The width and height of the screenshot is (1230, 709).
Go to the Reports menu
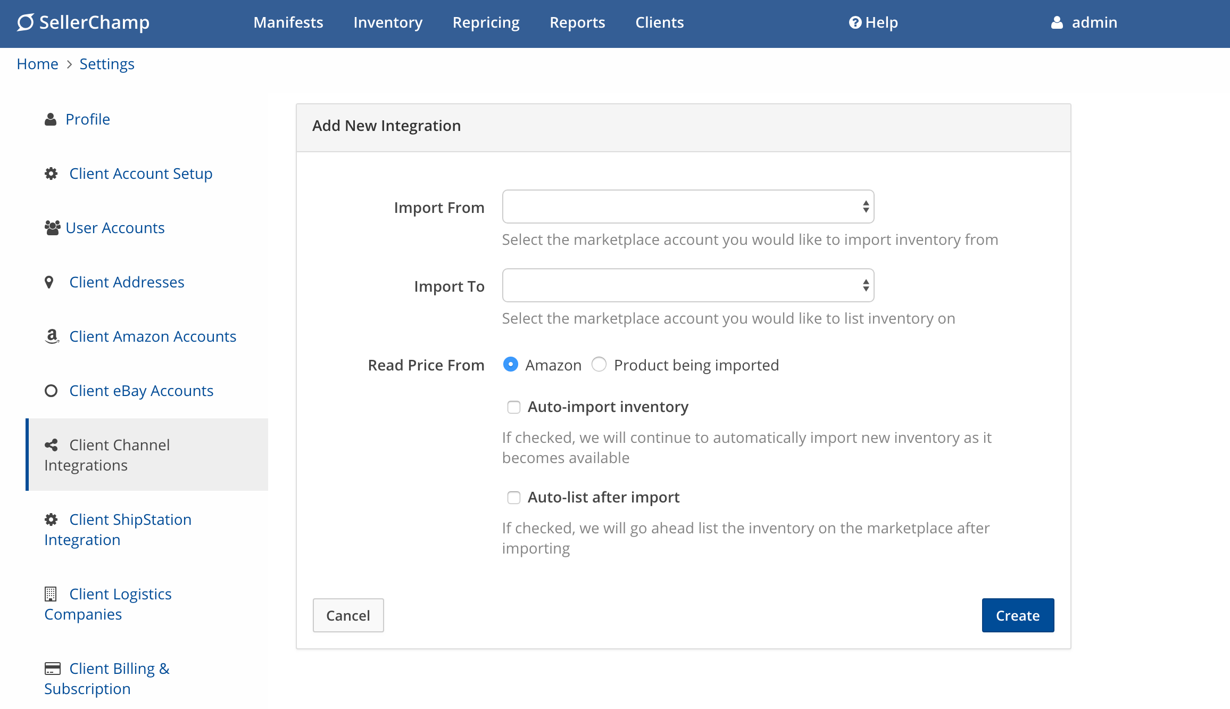[x=577, y=22]
